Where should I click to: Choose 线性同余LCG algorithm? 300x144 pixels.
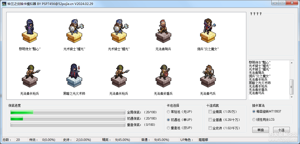click(x=264, y=120)
